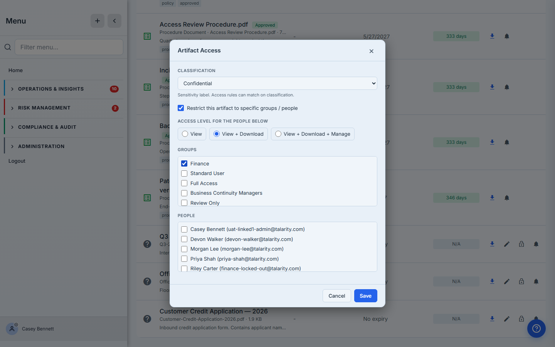Click the No expiry text
The image size is (555, 347).
pos(375,319)
